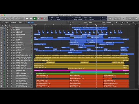The height and width of the screenshot is (104, 139).
Task: Click the Tam Tam region in arrangement
Action: 75,52
